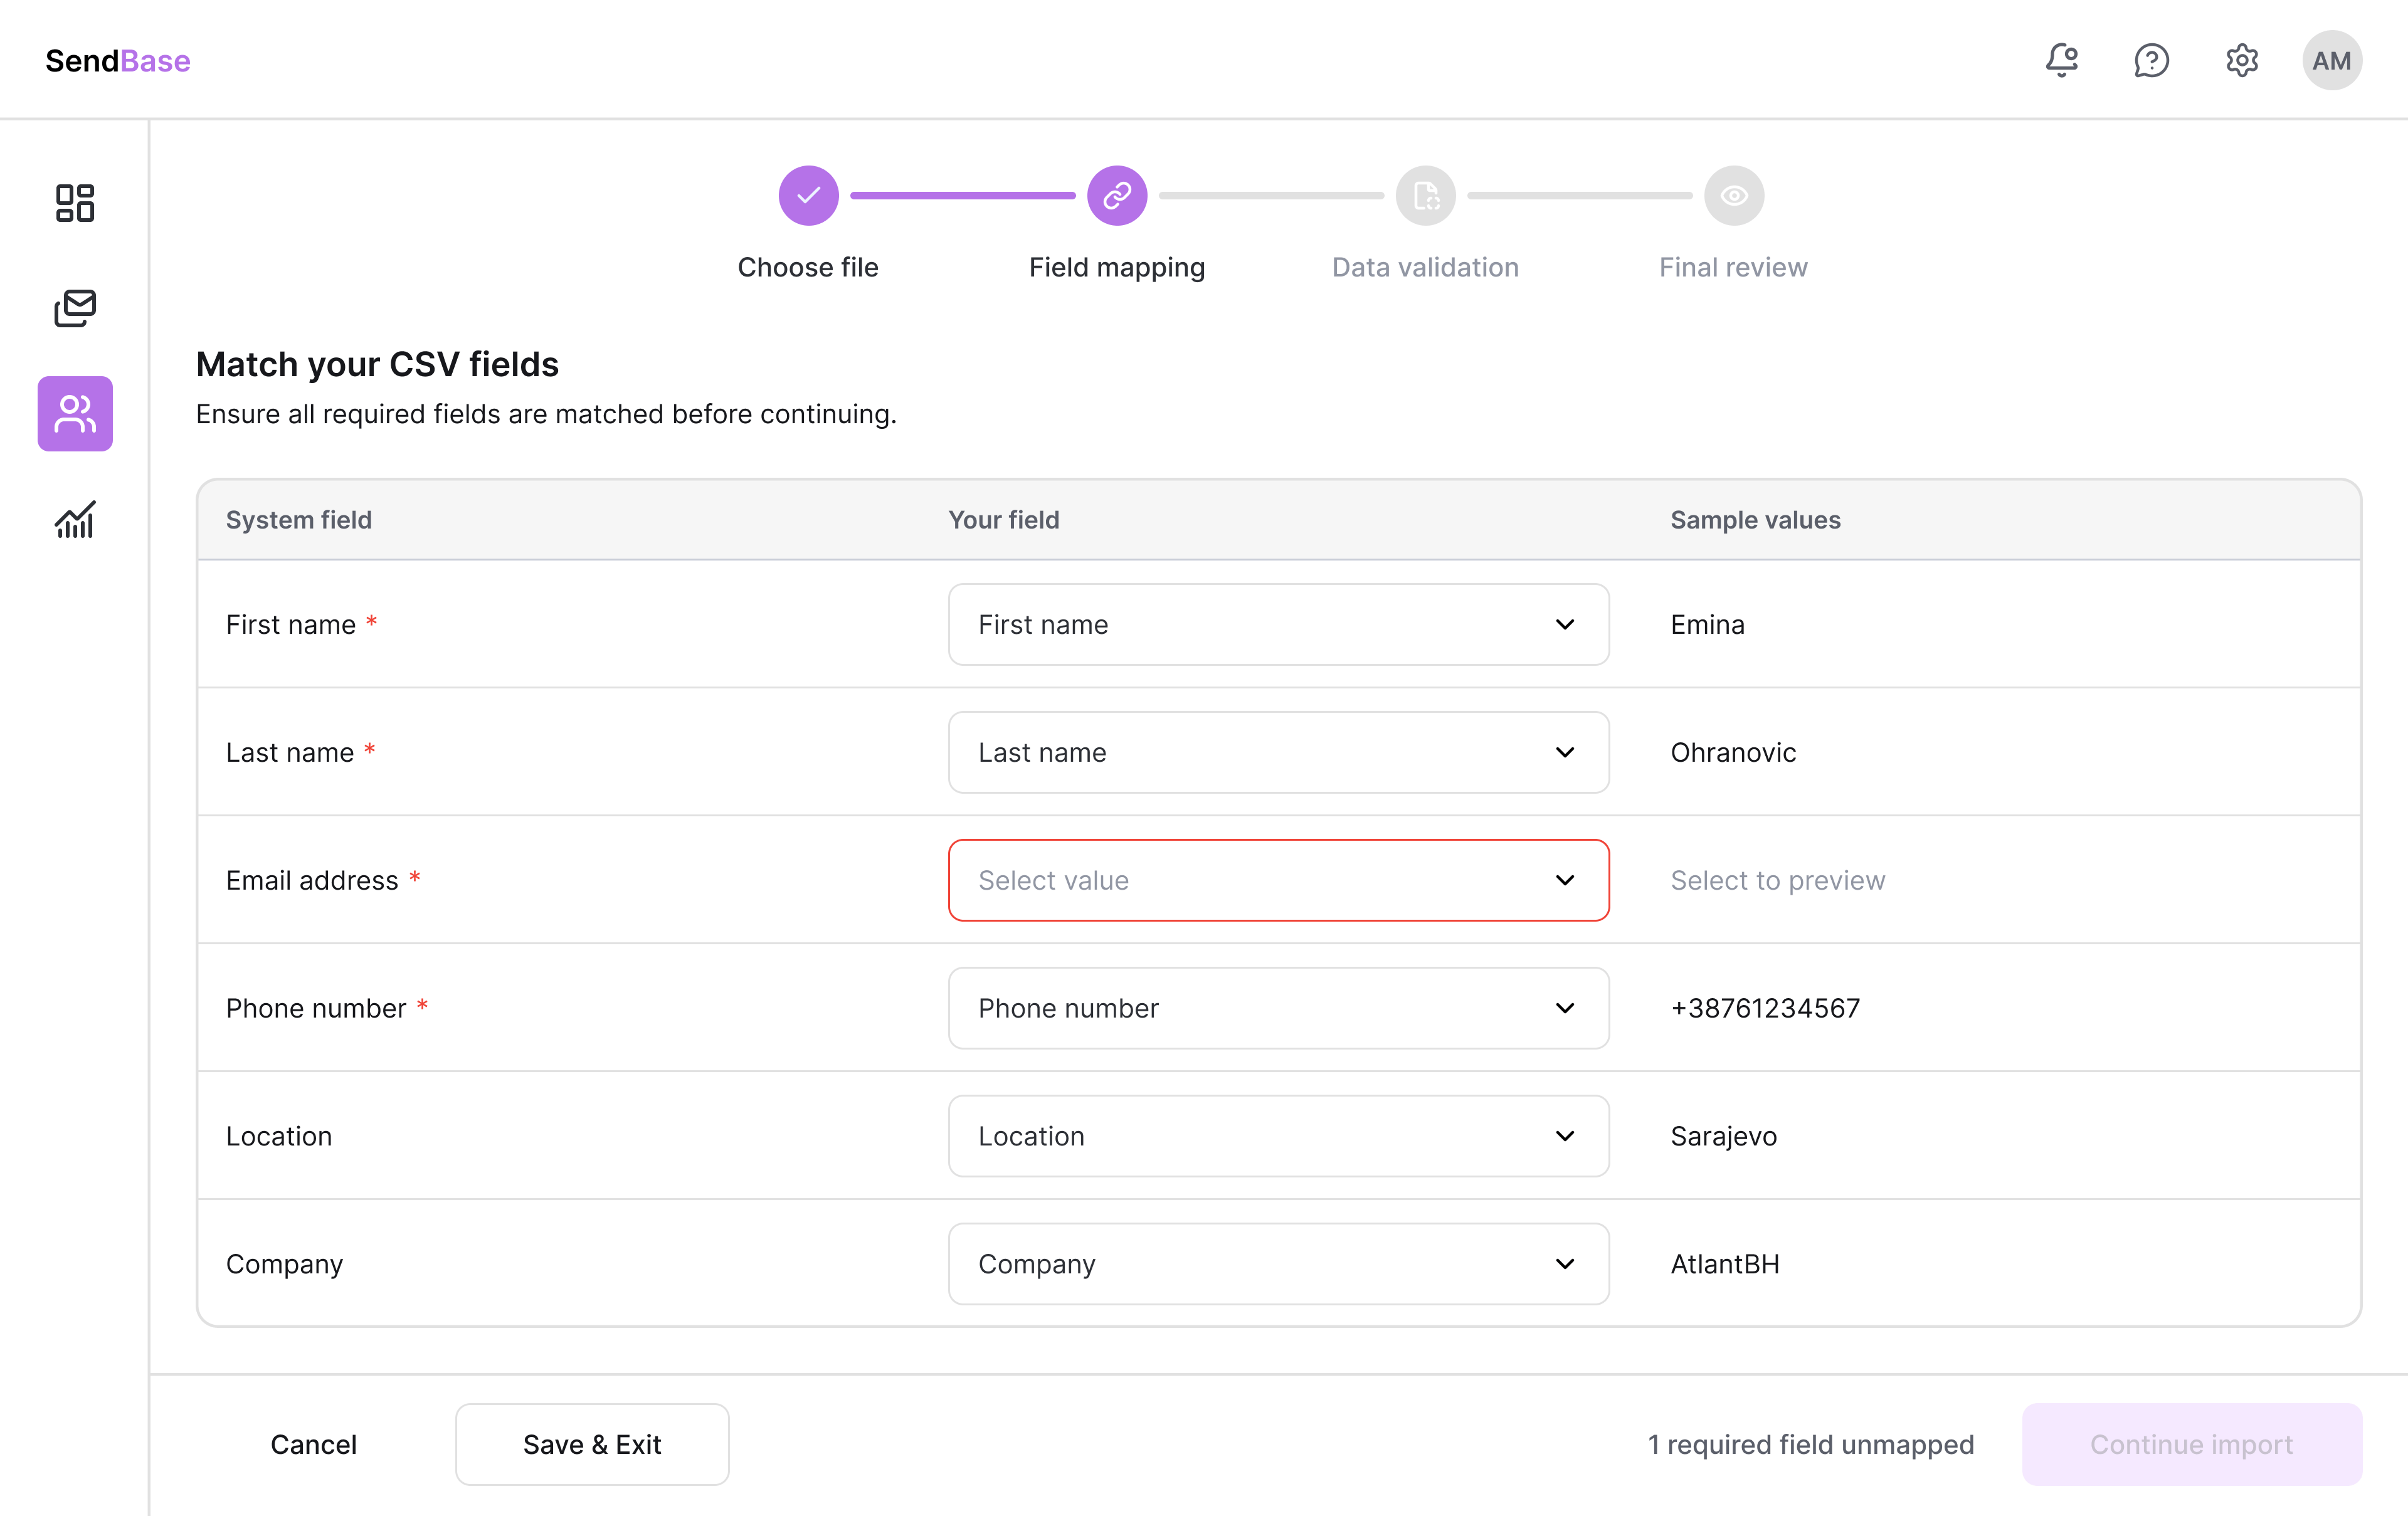This screenshot has width=2408, height=1516.
Task: Open dashboard grid icon in sidebar
Action: [75, 203]
